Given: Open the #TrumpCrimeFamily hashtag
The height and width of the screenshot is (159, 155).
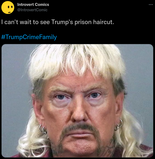Looking at the screenshot, I should (x=29, y=37).
